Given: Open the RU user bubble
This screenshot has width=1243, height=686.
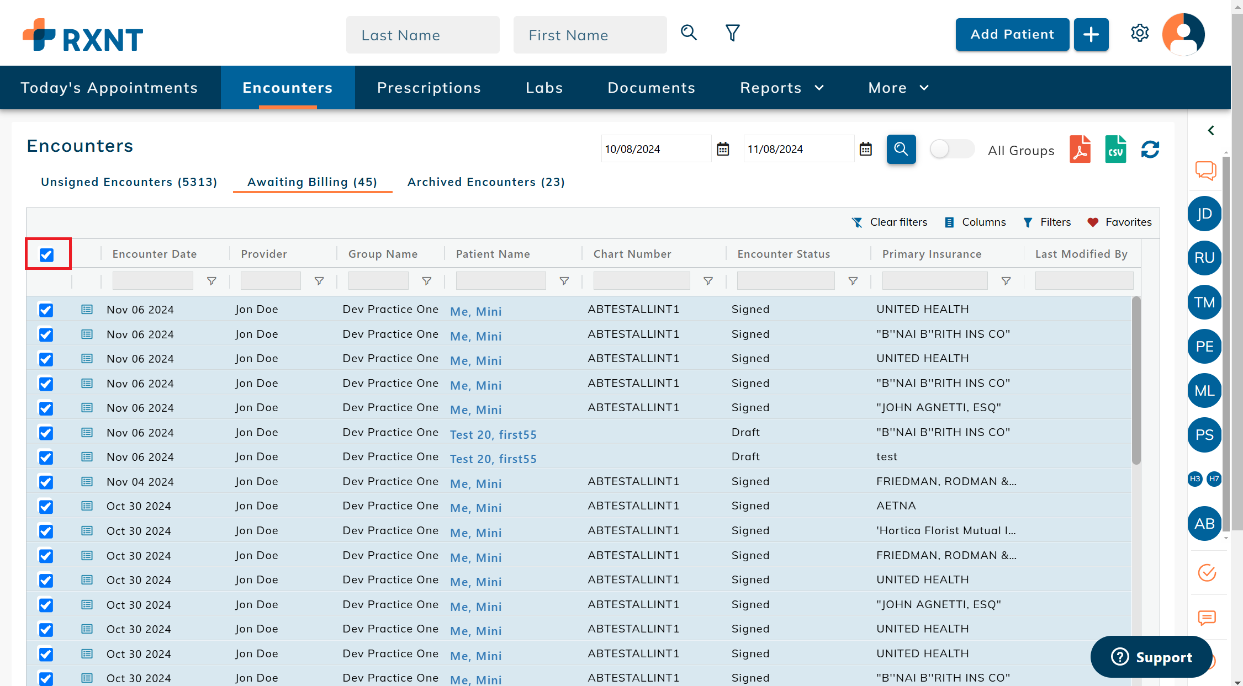Looking at the screenshot, I should (x=1204, y=258).
